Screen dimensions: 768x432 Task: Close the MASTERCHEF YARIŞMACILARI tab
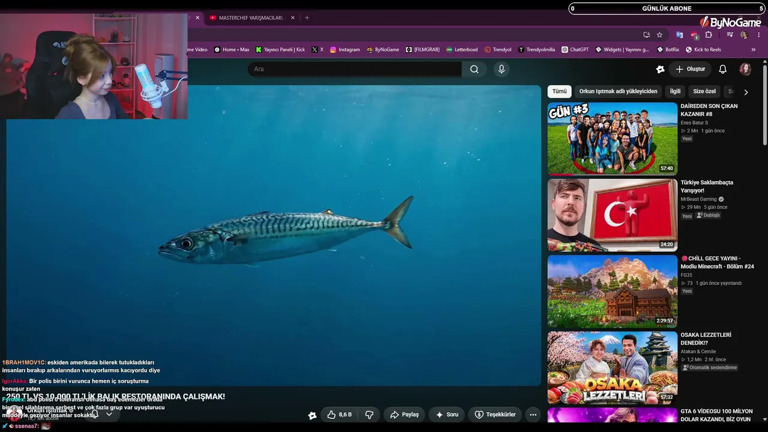point(293,18)
